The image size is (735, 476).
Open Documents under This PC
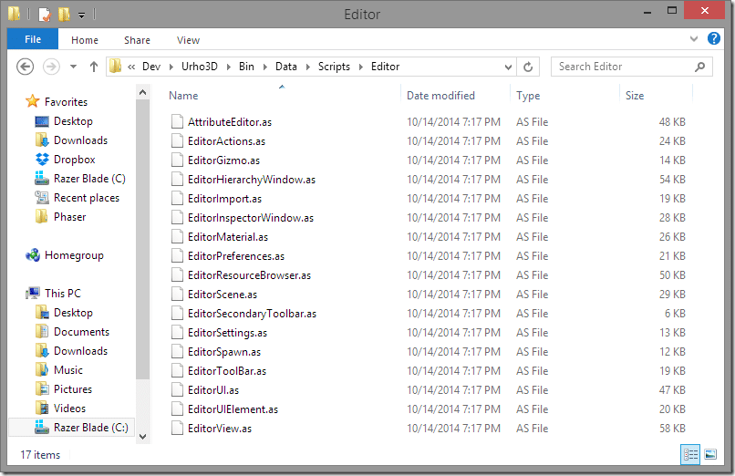pyautogui.click(x=81, y=332)
